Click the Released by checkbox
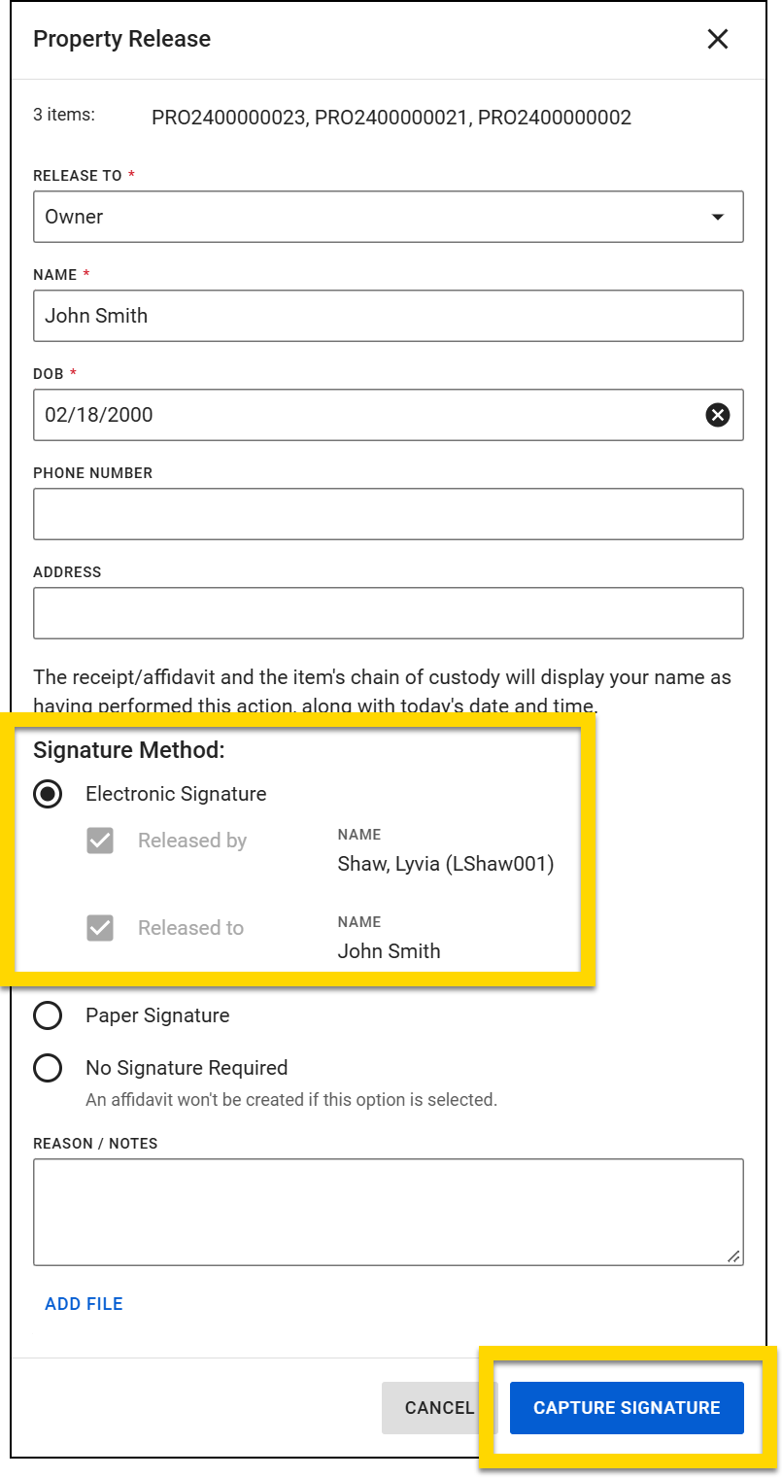 pos(100,841)
